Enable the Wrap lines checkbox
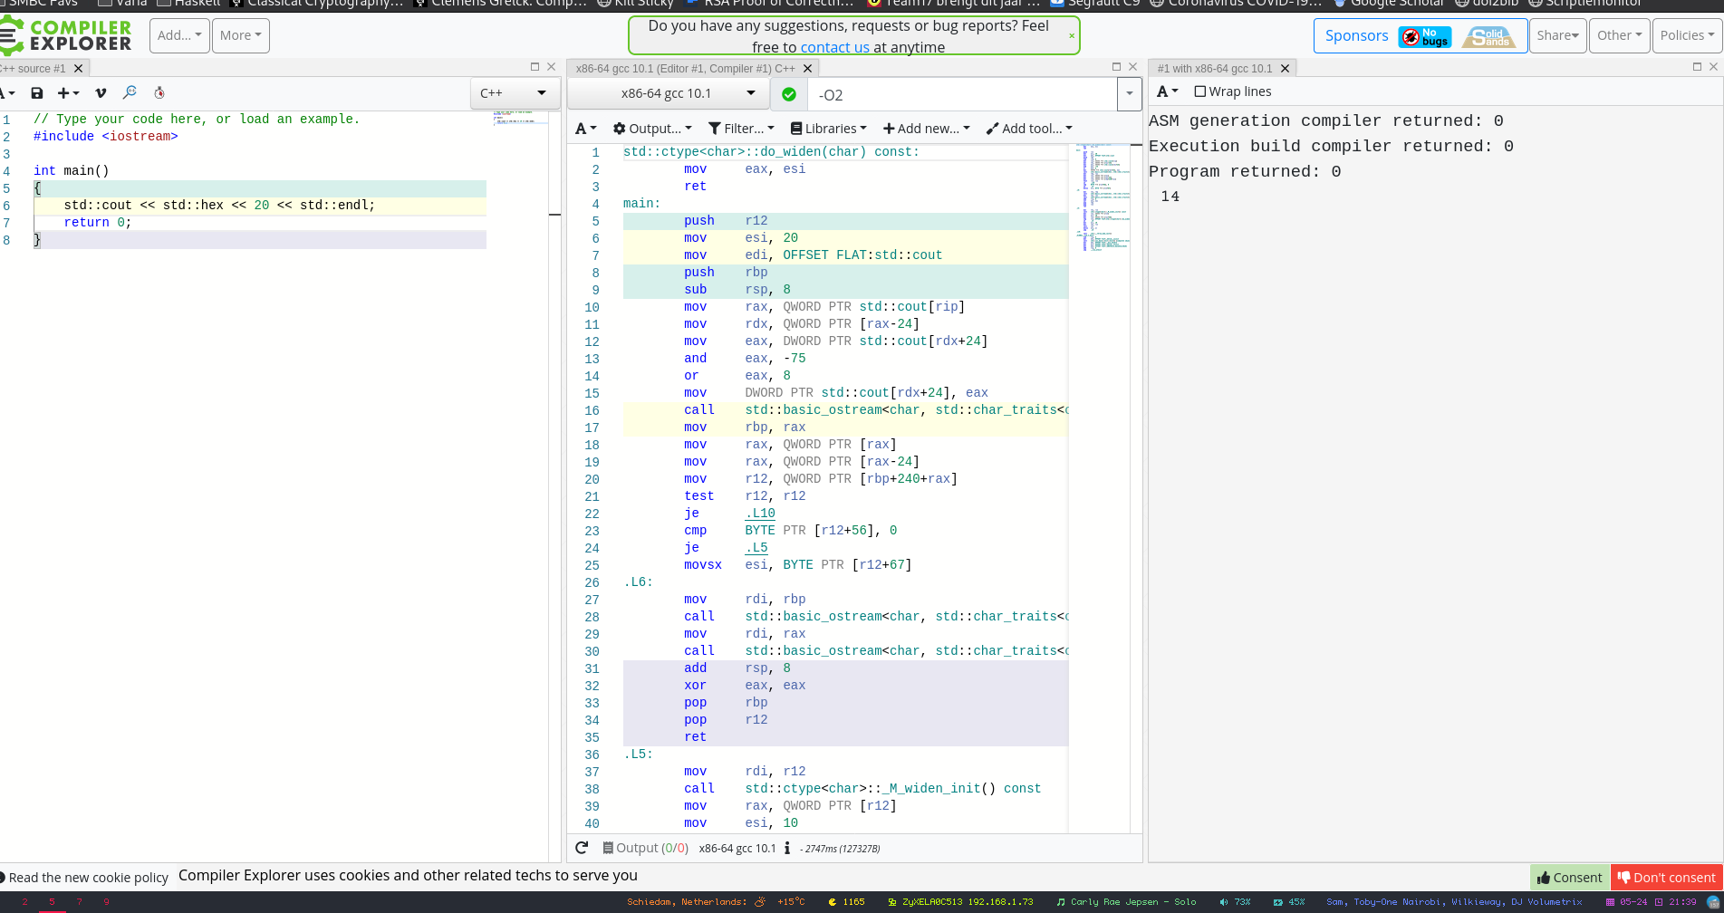1724x913 pixels. tap(1200, 91)
